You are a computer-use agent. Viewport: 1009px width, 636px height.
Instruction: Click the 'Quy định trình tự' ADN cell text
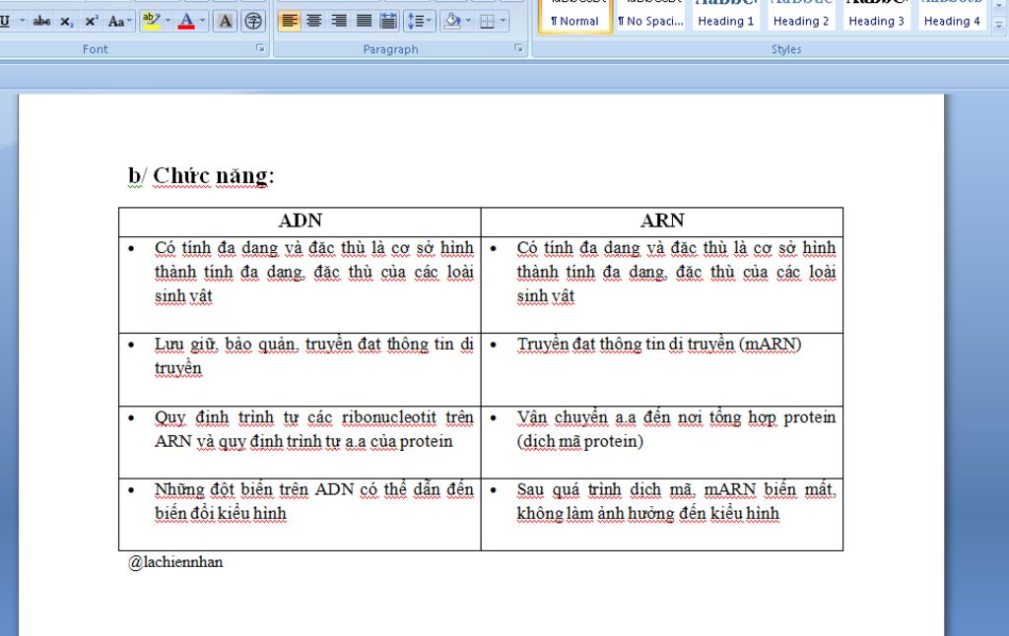click(x=314, y=429)
